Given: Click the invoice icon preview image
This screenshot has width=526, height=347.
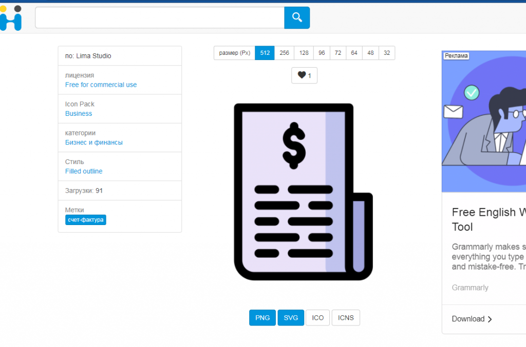Looking at the screenshot, I should pyautogui.click(x=303, y=192).
